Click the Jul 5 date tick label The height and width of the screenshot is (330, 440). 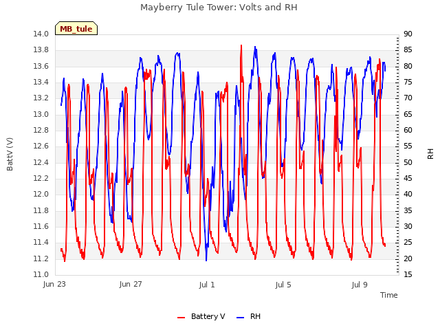tap(283, 285)
